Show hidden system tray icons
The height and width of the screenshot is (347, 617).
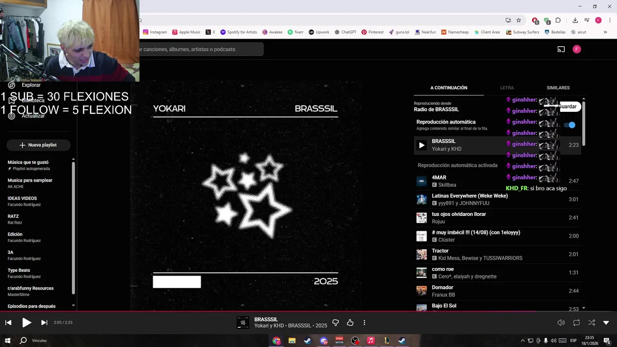(523, 341)
